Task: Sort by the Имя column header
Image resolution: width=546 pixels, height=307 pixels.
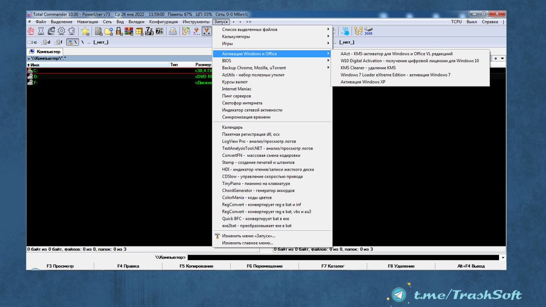Action: [98, 65]
